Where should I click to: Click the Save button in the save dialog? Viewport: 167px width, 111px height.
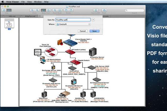(94, 31)
